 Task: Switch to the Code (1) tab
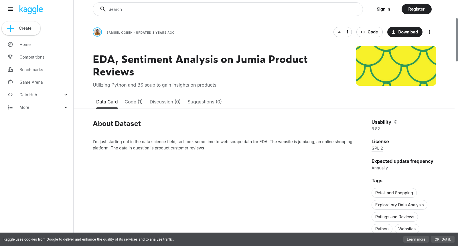[133, 102]
